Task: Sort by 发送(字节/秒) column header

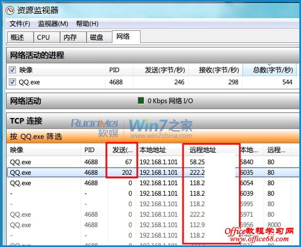Action: point(160,70)
